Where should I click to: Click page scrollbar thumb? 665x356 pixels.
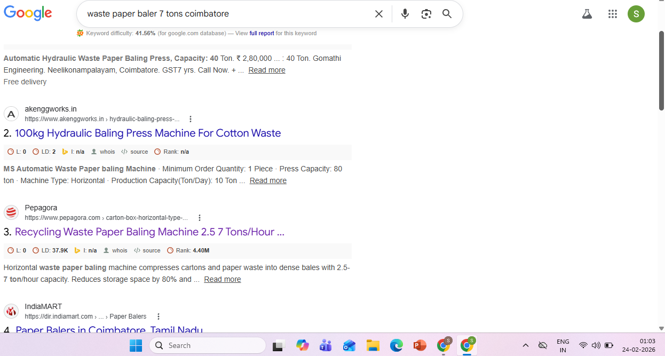661,70
